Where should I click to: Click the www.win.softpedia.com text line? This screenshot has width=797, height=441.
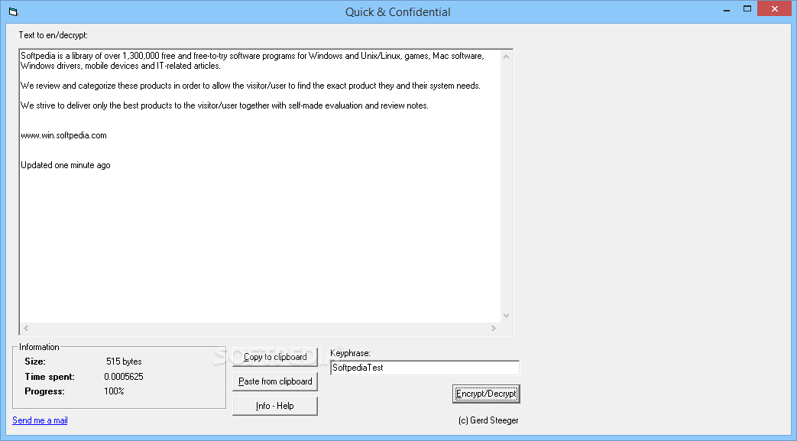tap(63, 135)
